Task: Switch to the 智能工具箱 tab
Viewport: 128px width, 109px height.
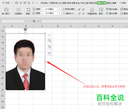Action: (111, 3)
